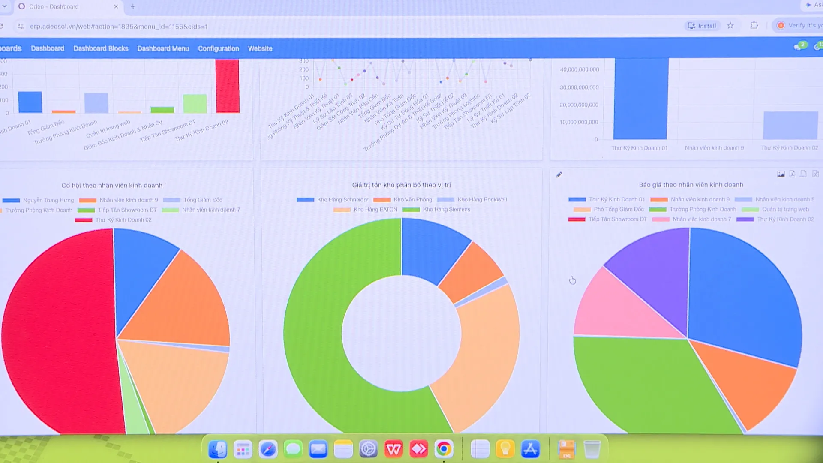Viewport: 823px width, 463px height.
Task: Toggle Kho Hàng EATON legend series
Action: [365, 210]
